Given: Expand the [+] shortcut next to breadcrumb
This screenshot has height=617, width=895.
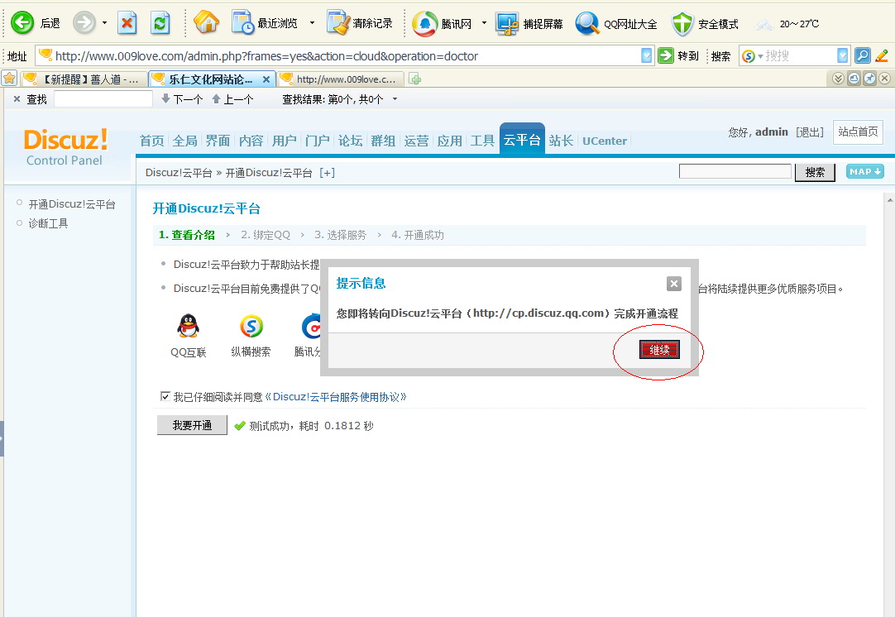Looking at the screenshot, I should [327, 172].
